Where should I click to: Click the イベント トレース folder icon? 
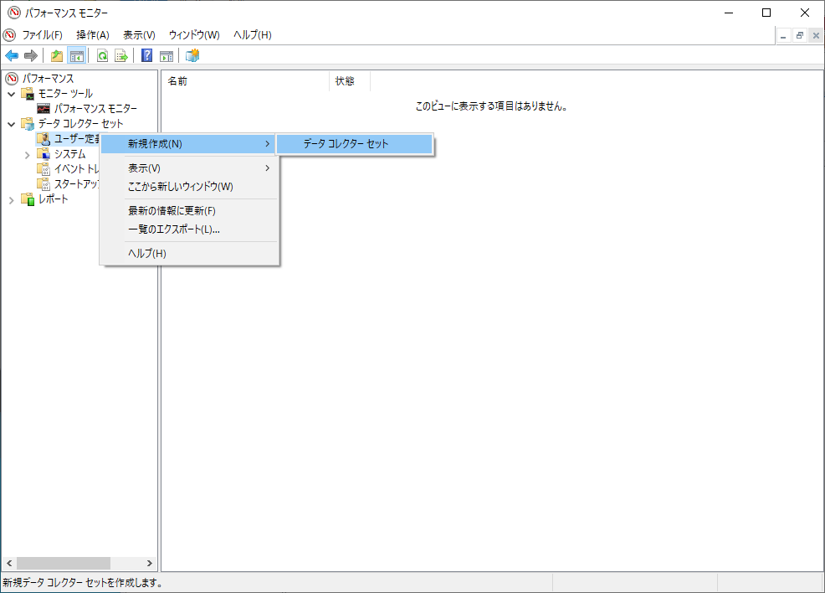pos(44,169)
